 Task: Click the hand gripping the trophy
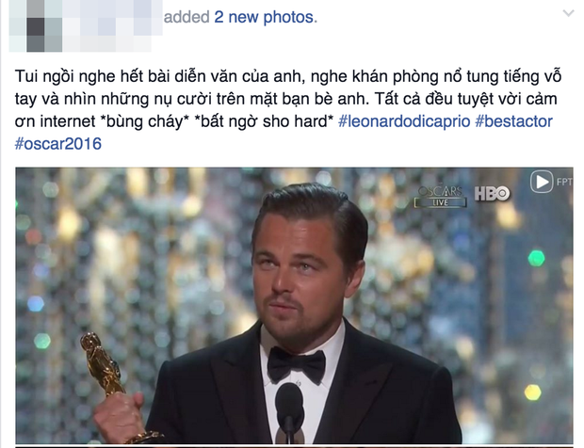tap(119, 417)
